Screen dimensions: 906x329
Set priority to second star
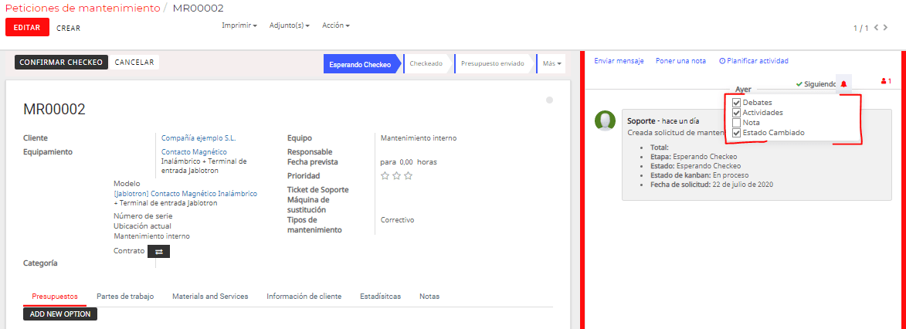(x=396, y=176)
